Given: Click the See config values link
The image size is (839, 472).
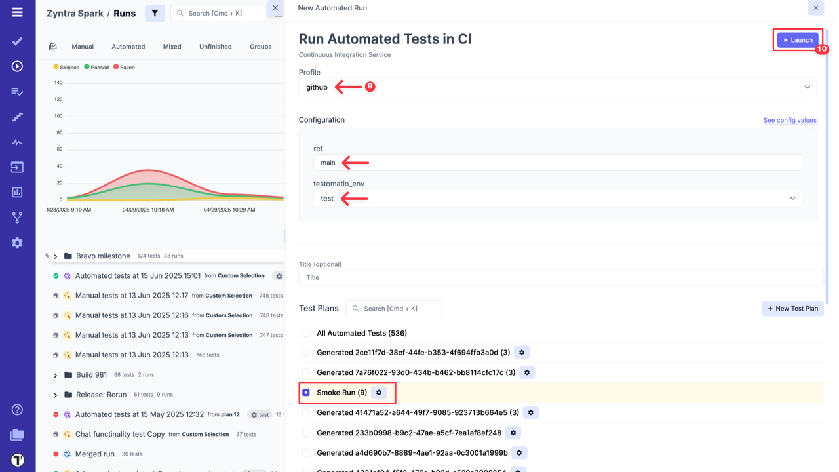Looking at the screenshot, I should 790,120.
